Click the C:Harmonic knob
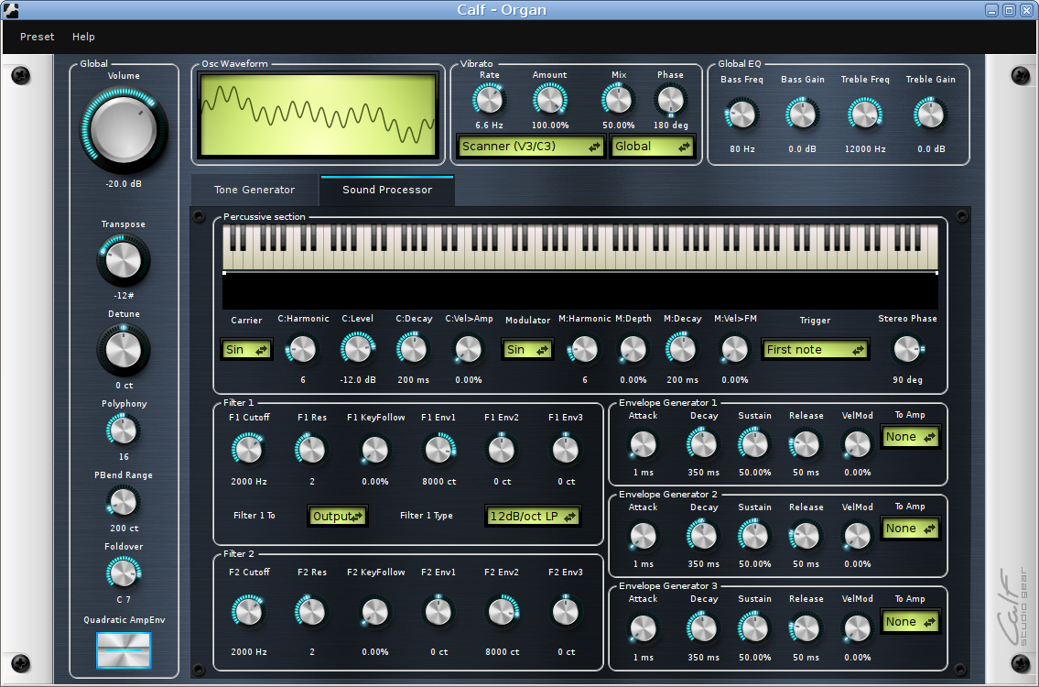Image resolution: width=1039 pixels, height=687 pixels. 303,349
